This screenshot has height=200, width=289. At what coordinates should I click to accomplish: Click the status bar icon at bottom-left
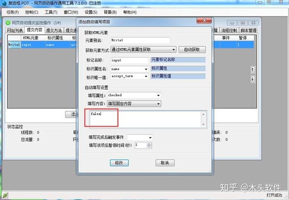click(5, 195)
